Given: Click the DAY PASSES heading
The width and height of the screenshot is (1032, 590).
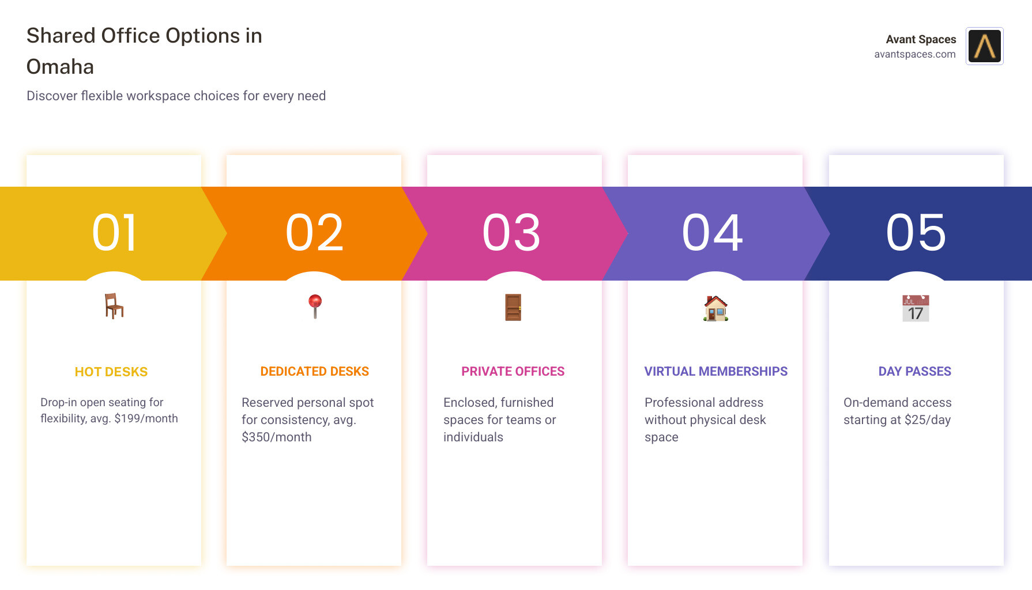Looking at the screenshot, I should tap(915, 372).
